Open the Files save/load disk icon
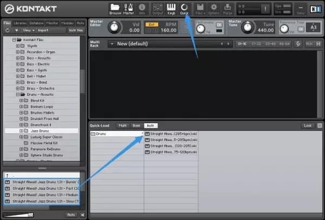Image resolution: width=325 pixels, height=220 pixels. (200, 9)
